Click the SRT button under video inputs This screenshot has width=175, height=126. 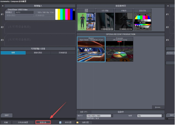tap(7, 115)
